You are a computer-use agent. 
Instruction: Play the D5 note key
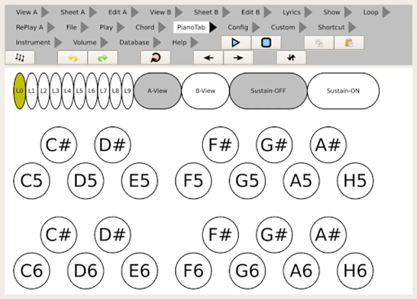click(x=86, y=181)
